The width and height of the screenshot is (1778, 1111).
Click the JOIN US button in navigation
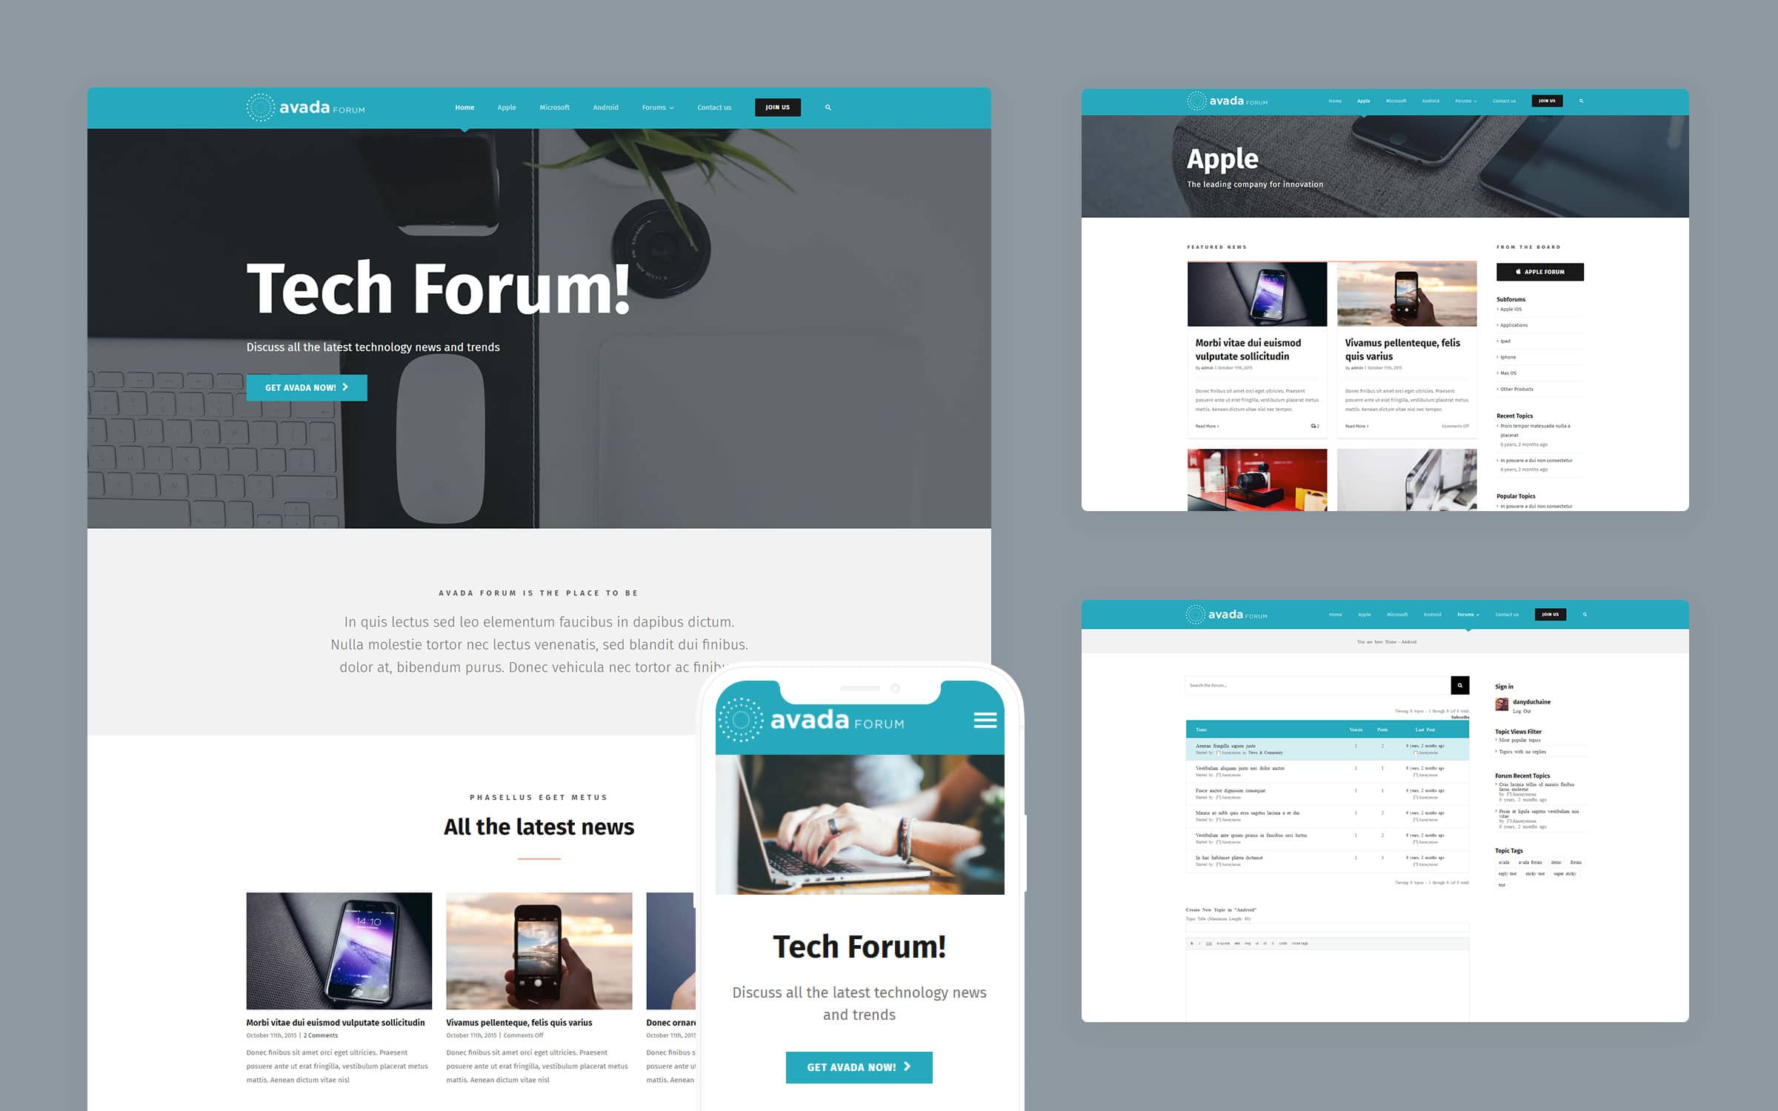click(777, 107)
